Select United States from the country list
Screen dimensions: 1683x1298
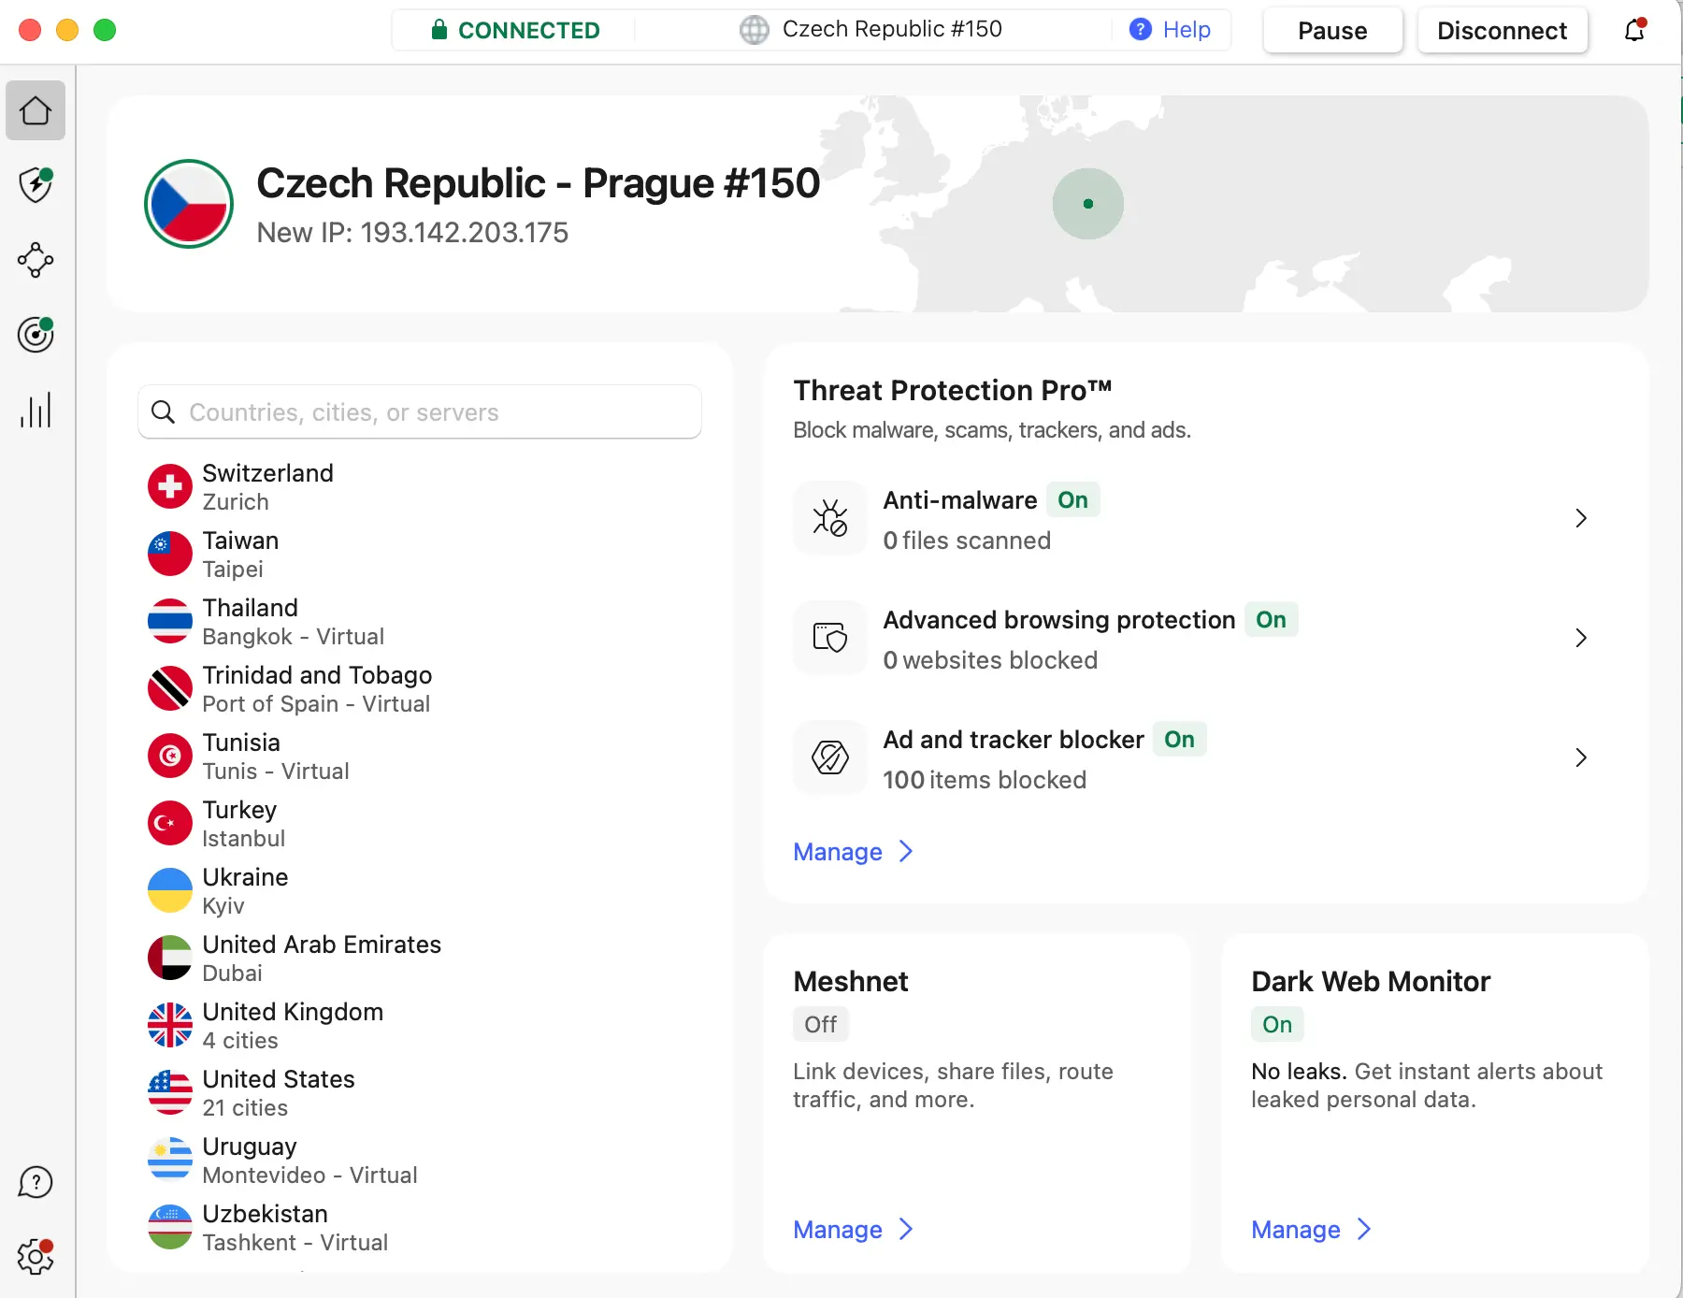[279, 1092]
